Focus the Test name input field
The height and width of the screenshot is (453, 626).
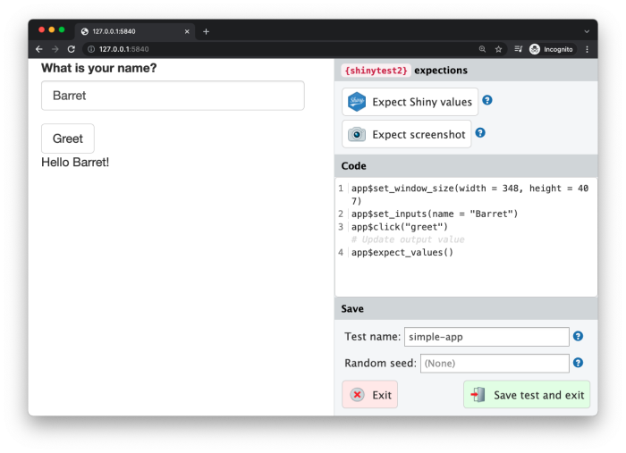[486, 337]
